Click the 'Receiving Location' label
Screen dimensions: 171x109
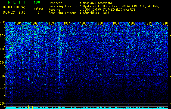(63, 6)
